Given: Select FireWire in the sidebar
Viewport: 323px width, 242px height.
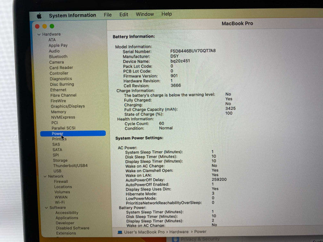Looking at the screenshot, I should pos(58,101).
